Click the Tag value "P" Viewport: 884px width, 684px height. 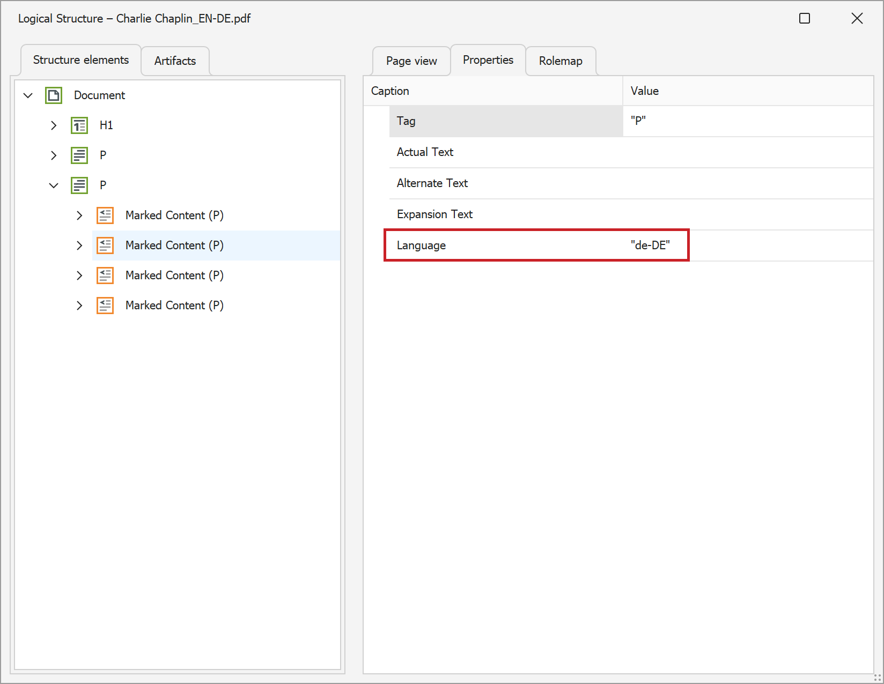click(638, 121)
